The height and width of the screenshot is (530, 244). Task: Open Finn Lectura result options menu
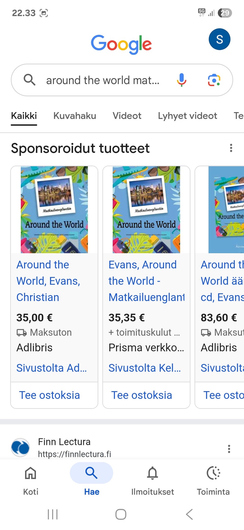(x=229, y=449)
